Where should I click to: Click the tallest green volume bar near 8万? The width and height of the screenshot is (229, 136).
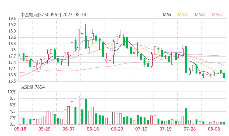point(86,112)
